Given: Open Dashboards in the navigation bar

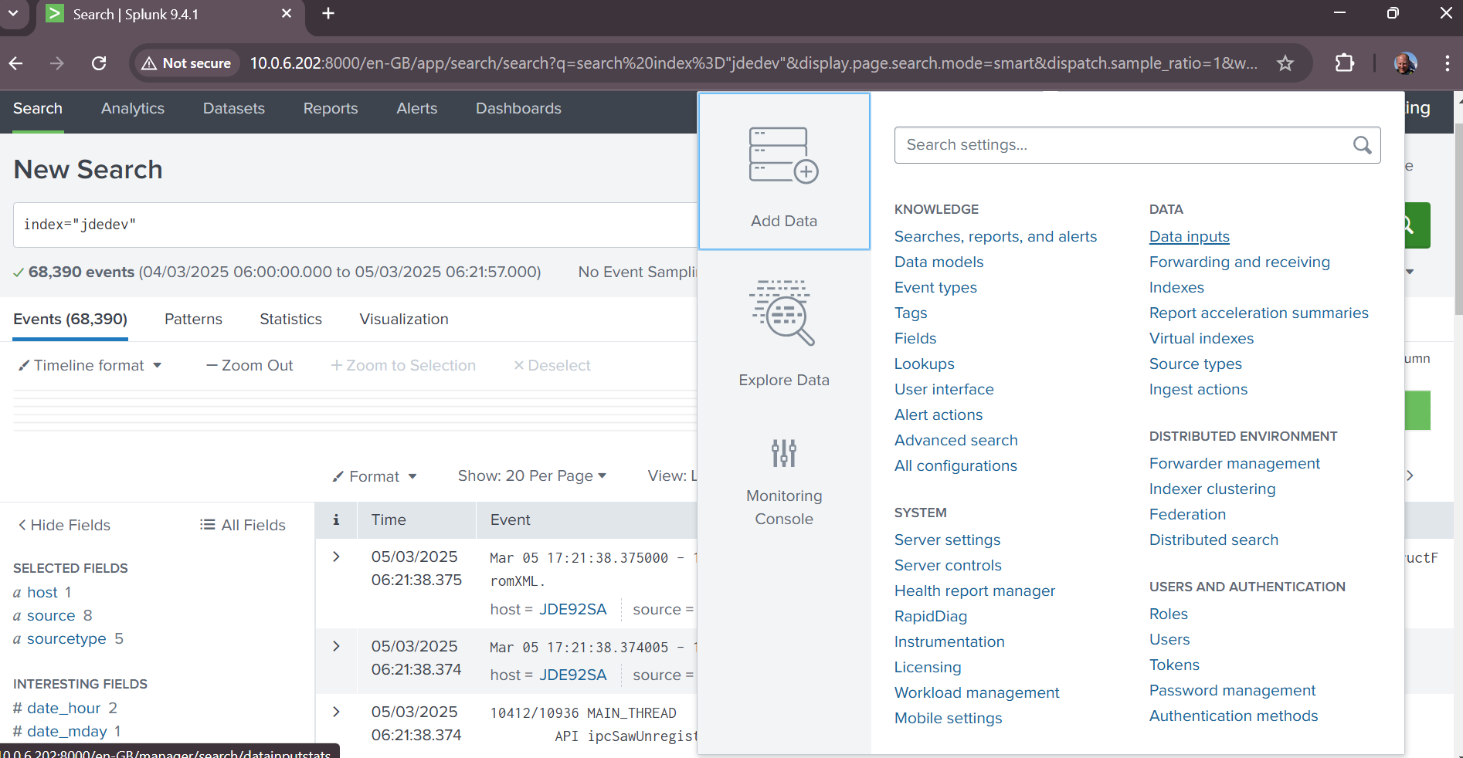Looking at the screenshot, I should point(518,109).
